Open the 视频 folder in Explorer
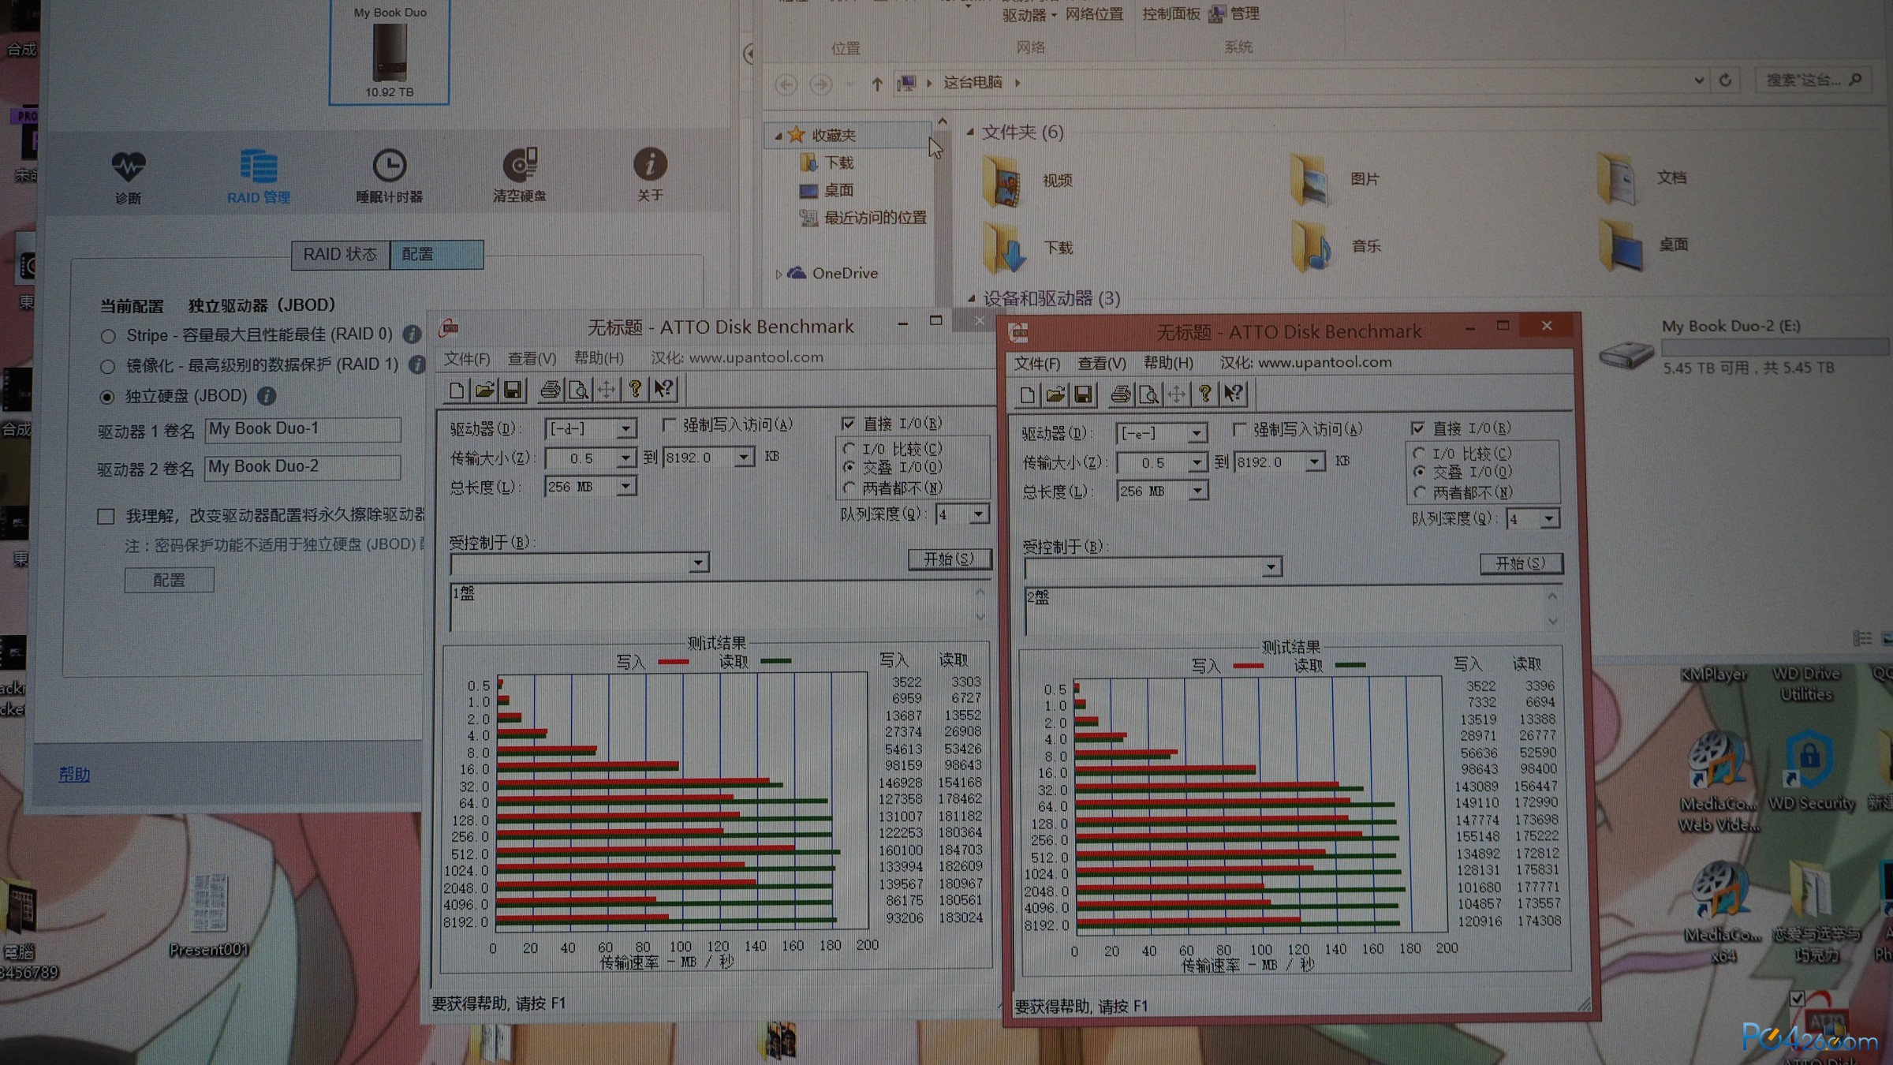The width and height of the screenshot is (1893, 1065). tap(1027, 181)
